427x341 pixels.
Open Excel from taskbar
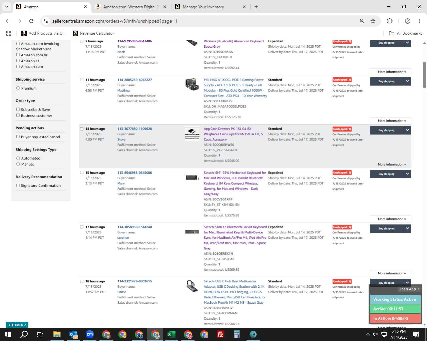[171, 334]
